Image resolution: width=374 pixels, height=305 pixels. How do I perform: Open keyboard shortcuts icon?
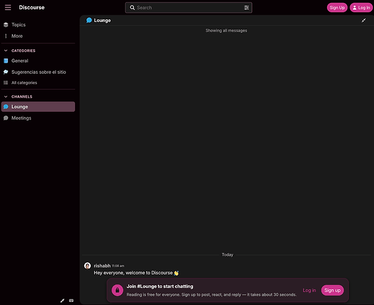(x=71, y=301)
